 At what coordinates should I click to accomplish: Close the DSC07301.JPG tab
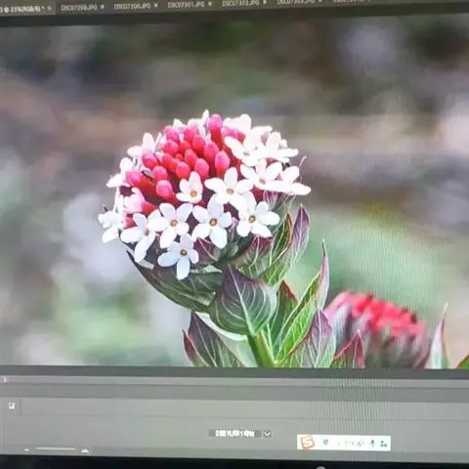pos(210,4)
